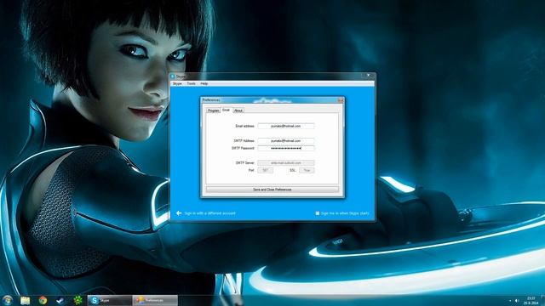
Task: Focus the SMTP Password field
Action: [x=286, y=148]
